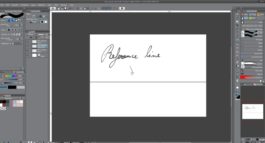
Task: Click the Undo icon in command bar
Action: pos(70,9)
